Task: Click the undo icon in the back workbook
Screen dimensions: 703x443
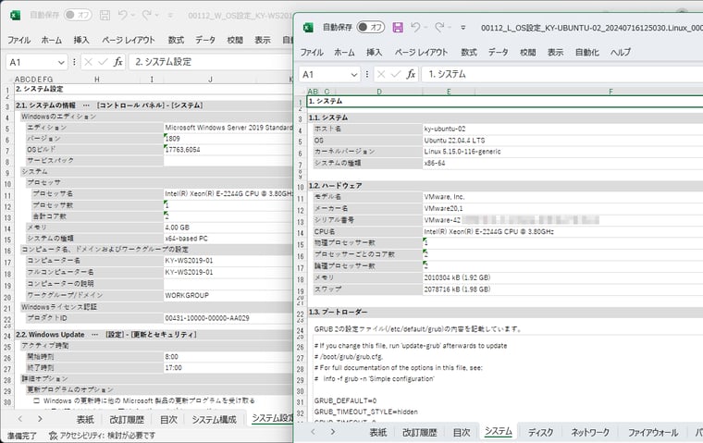Action: pos(123,15)
